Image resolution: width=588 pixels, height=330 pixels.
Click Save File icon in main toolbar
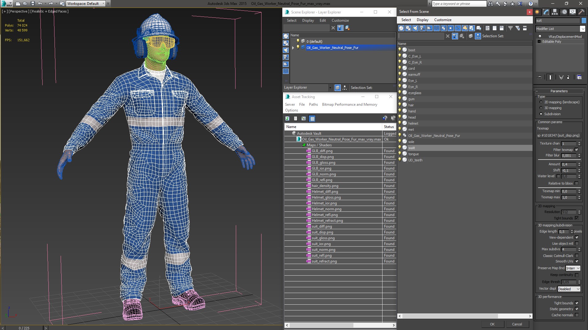click(x=33, y=4)
